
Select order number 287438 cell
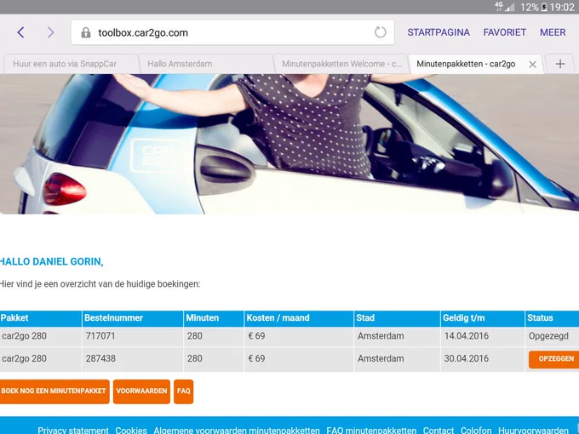click(x=133, y=359)
